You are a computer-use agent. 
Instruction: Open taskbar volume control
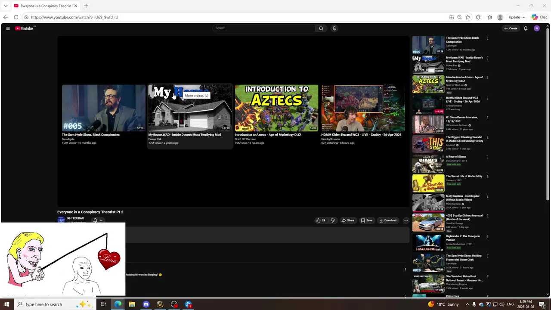point(501,304)
